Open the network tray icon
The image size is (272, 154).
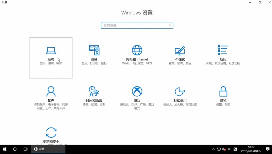(x=219, y=149)
